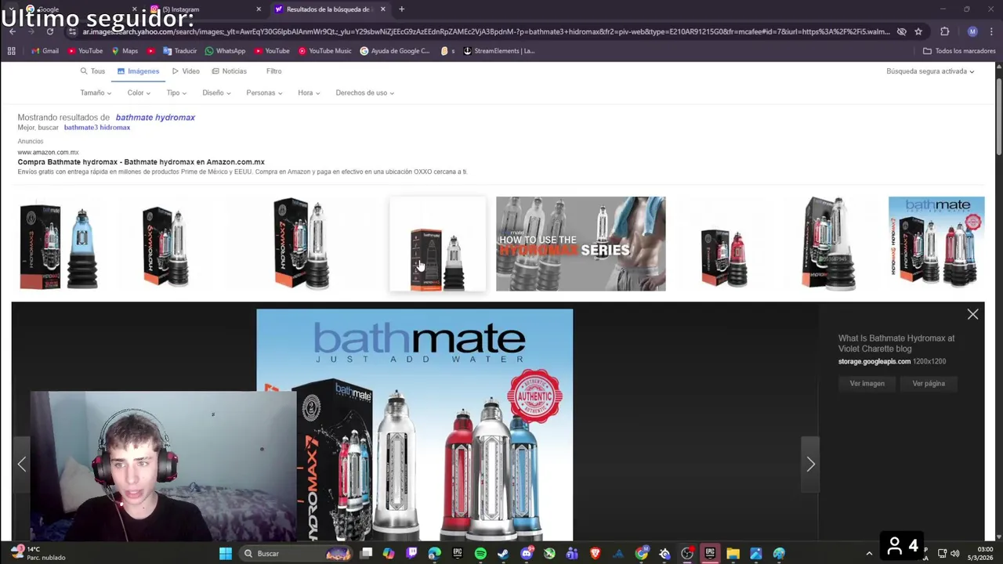
Task: Open Twitch from the taskbar
Action: [x=411, y=554]
